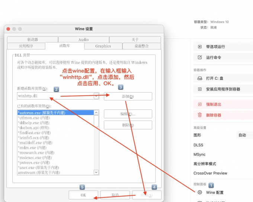253x202 pixels.
Task: Open the Graphics tab
Action: pyautogui.click(x=103, y=46)
